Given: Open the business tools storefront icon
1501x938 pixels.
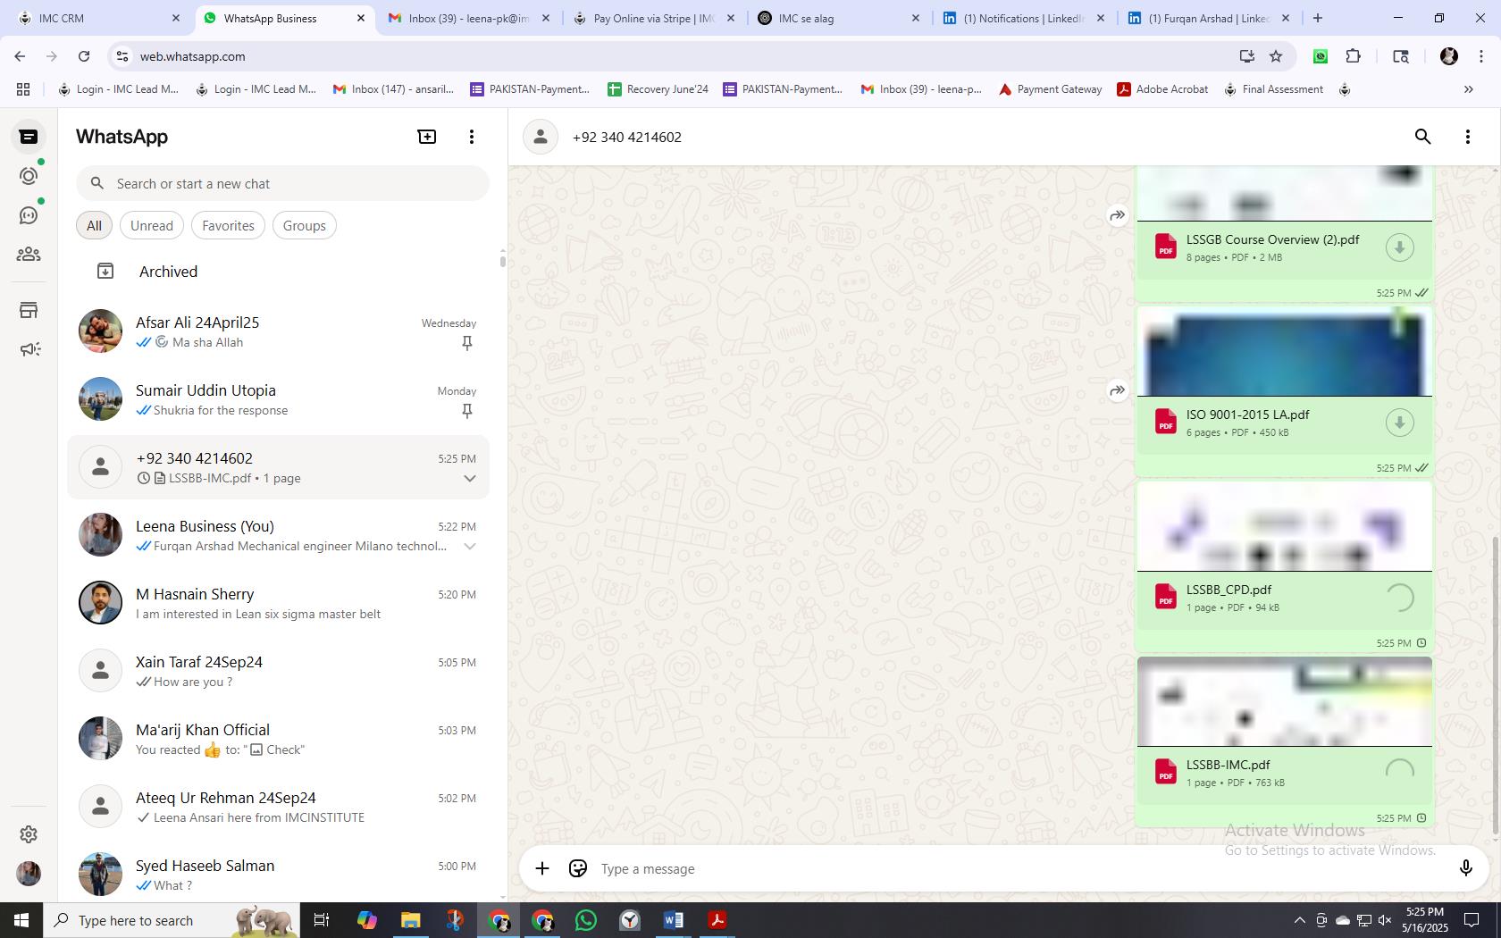Looking at the screenshot, I should coord(29,310).
